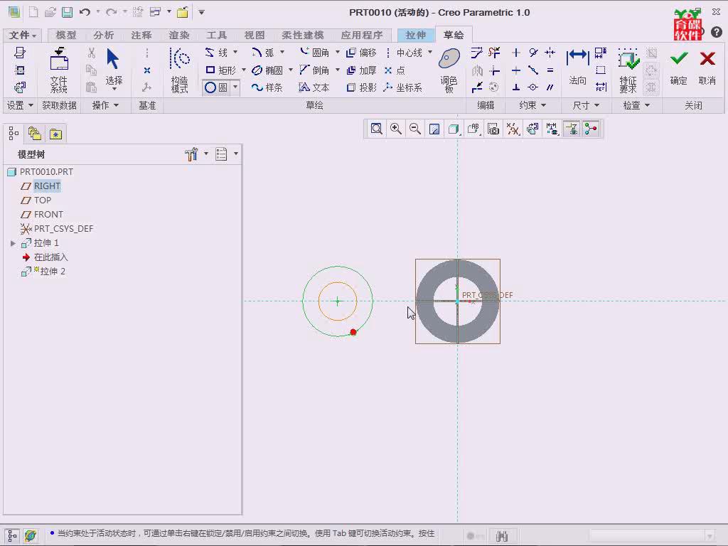Switch to the 拉伸 tab
This screenshot has height=546, width=728.
click(415, 35)
